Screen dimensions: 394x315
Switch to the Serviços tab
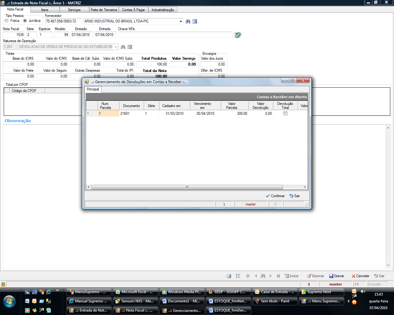tap(74, 10)
